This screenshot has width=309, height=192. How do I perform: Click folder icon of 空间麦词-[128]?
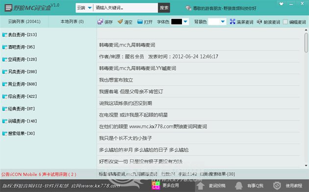coord(5,59)
